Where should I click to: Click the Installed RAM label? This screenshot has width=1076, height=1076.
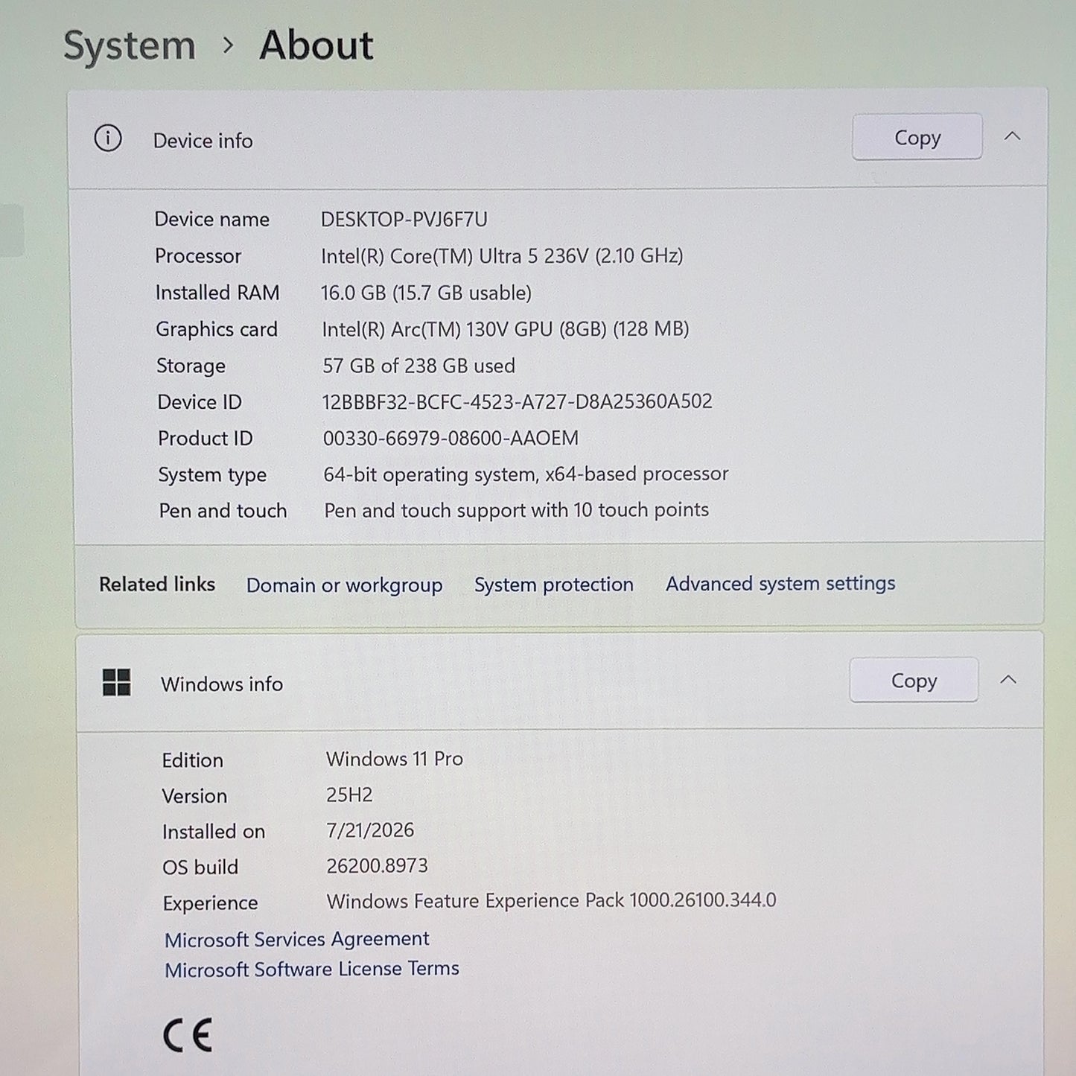click(217, 293)
